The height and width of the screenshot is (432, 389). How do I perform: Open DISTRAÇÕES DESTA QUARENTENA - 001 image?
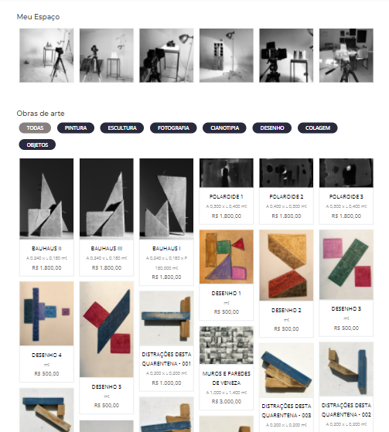(x=166, y=318)
